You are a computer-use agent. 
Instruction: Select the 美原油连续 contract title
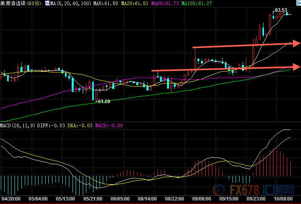[13, 3]
